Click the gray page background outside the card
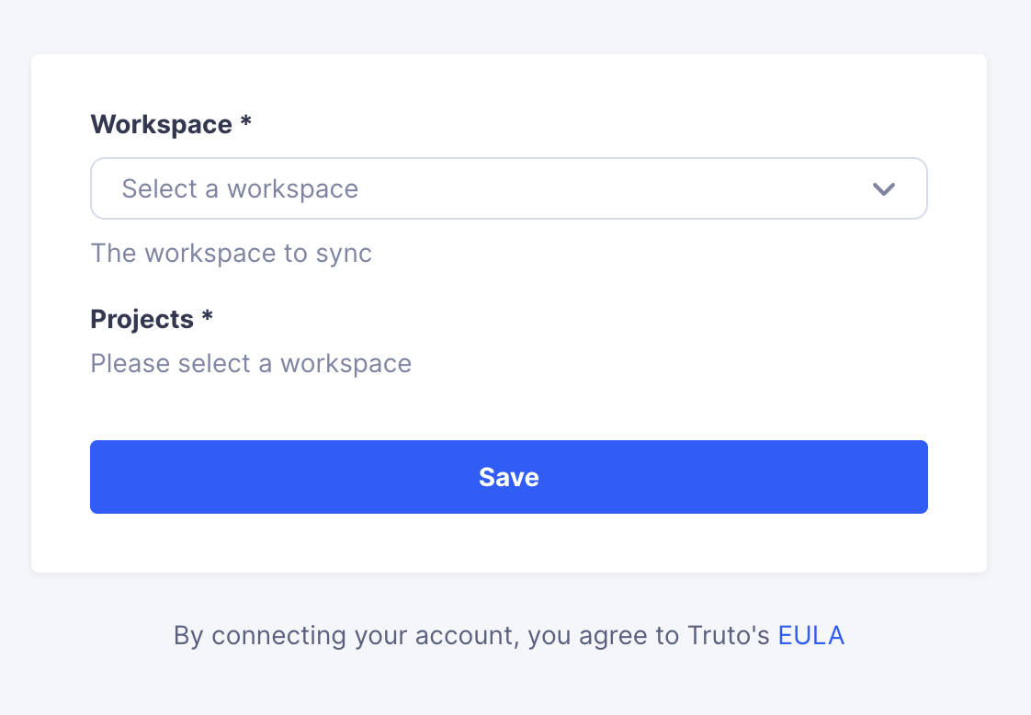Viewport: 1031px width, 715px height. [513, 27]
